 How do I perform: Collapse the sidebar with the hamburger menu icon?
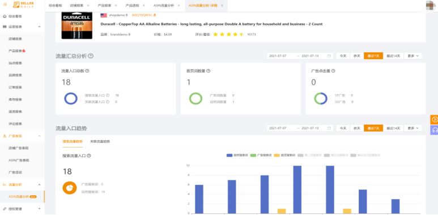click(5, 5)
